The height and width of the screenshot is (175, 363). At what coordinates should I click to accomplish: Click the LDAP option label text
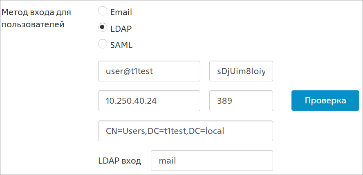121,29
